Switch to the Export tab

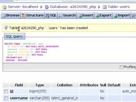pos(103,15)
